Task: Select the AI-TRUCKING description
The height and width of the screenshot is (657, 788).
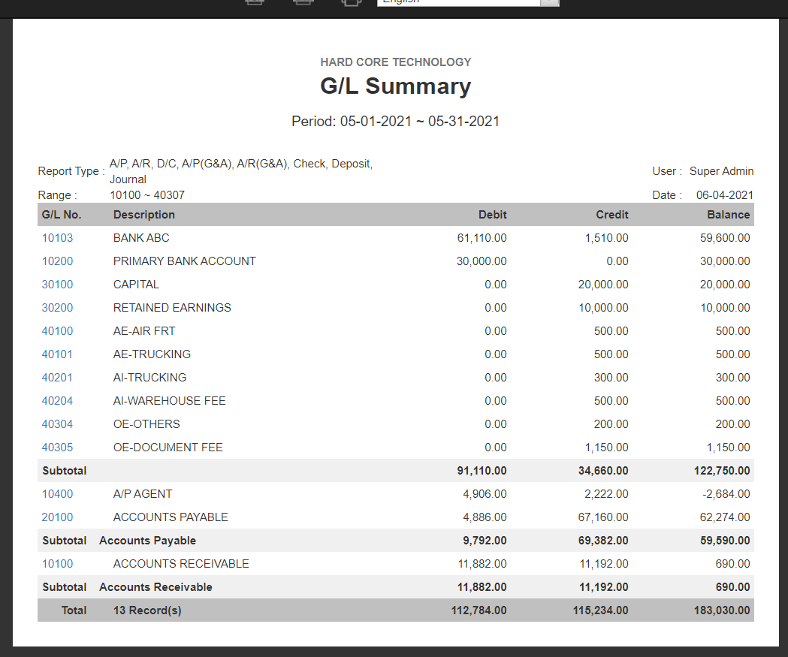Action: 149,378
